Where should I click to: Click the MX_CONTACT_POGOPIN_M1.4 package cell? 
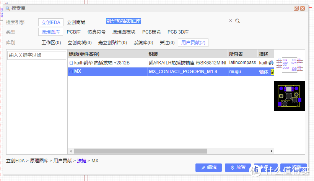[188, 72]
